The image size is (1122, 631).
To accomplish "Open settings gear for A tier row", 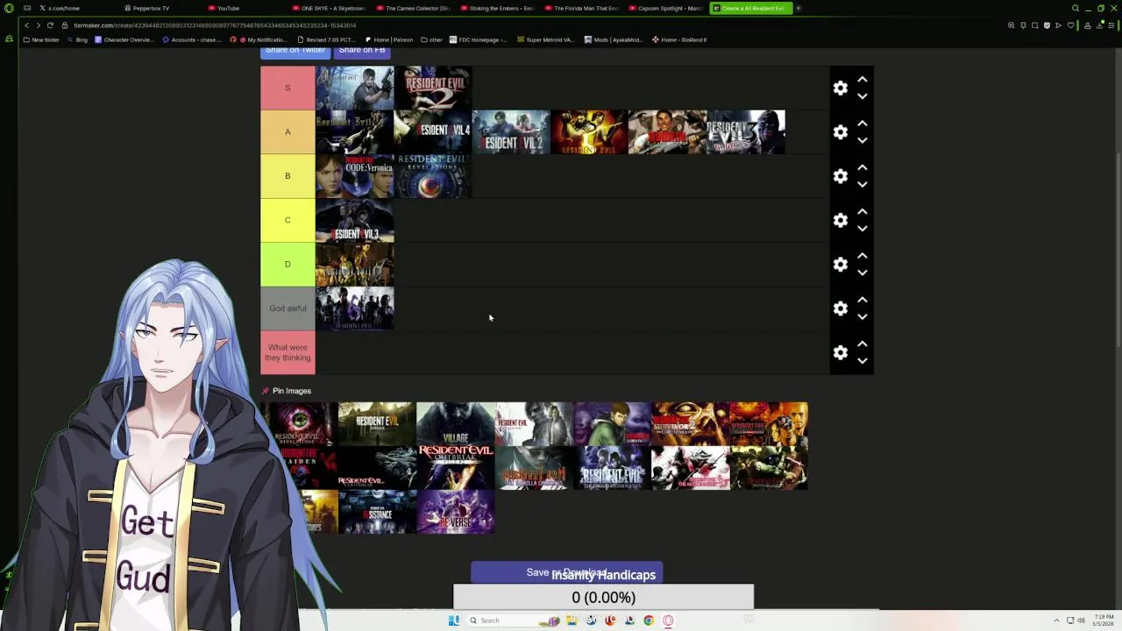I will [841, 131].
